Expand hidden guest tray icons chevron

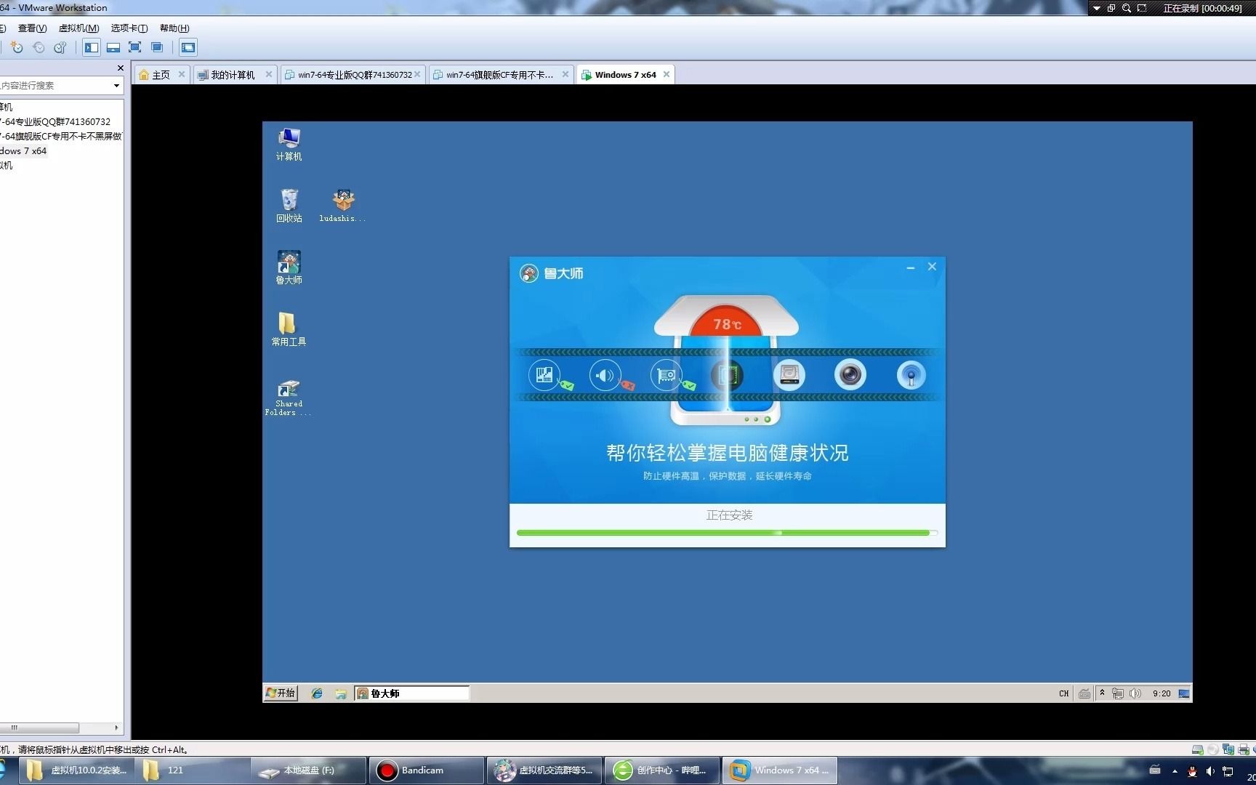[1102, 693]
